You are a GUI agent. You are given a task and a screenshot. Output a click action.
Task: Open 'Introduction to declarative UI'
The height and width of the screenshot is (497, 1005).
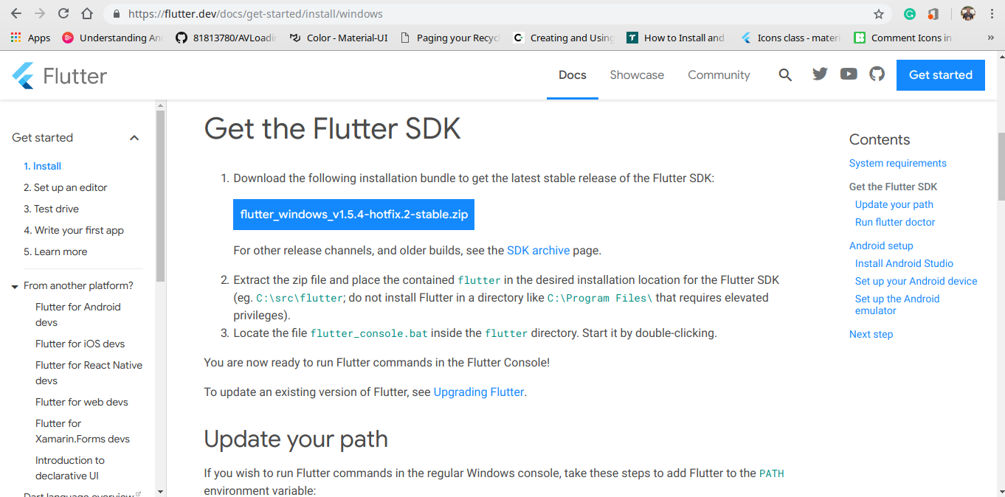click(70, 468)
